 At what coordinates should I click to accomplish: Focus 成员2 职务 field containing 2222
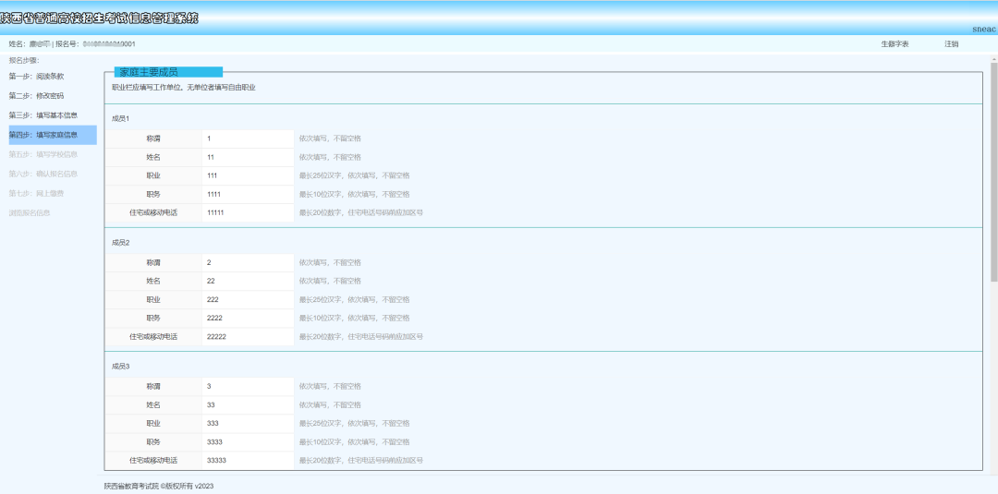[248, 318]
